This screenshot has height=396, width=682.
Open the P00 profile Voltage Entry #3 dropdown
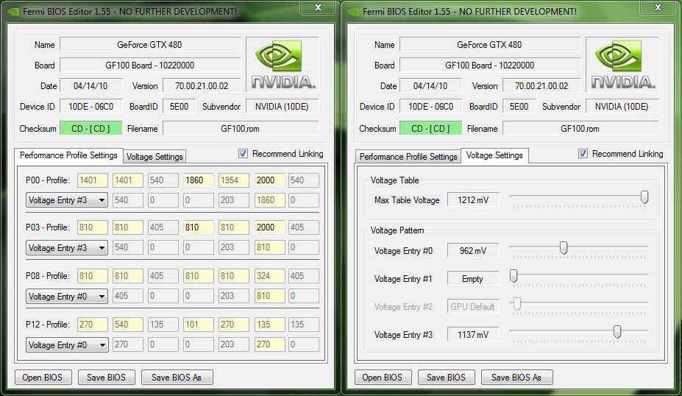click(x=67, y=200)
